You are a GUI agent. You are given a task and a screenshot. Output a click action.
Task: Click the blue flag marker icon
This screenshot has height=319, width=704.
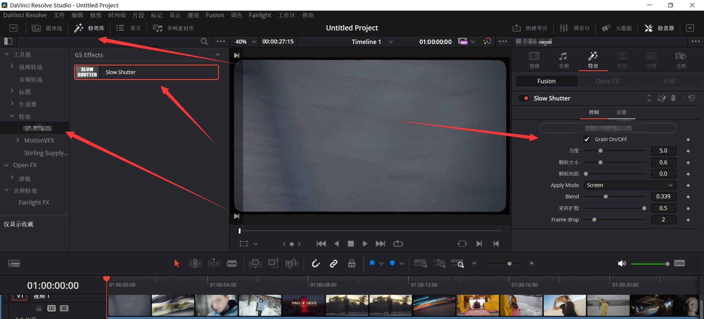[372, 263]
